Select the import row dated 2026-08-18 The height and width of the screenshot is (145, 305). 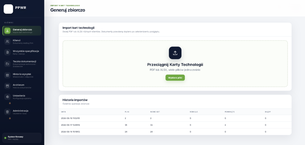click(175, 118)
